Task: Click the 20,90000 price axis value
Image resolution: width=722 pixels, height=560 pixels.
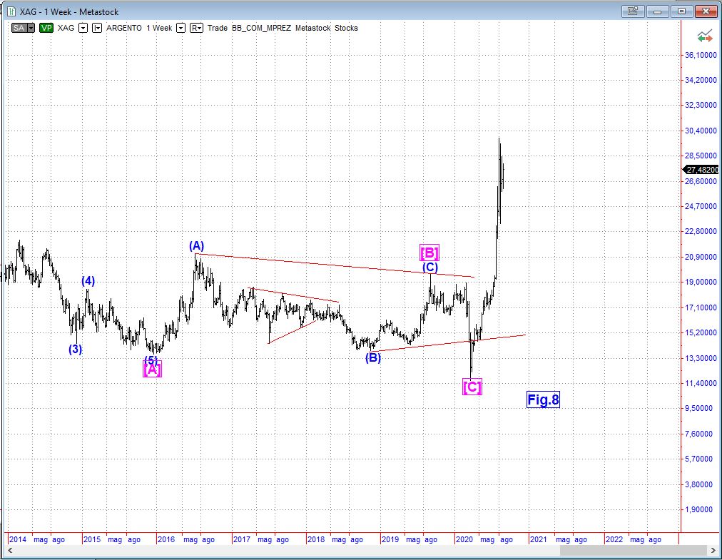Action: [x=701, y=257]
